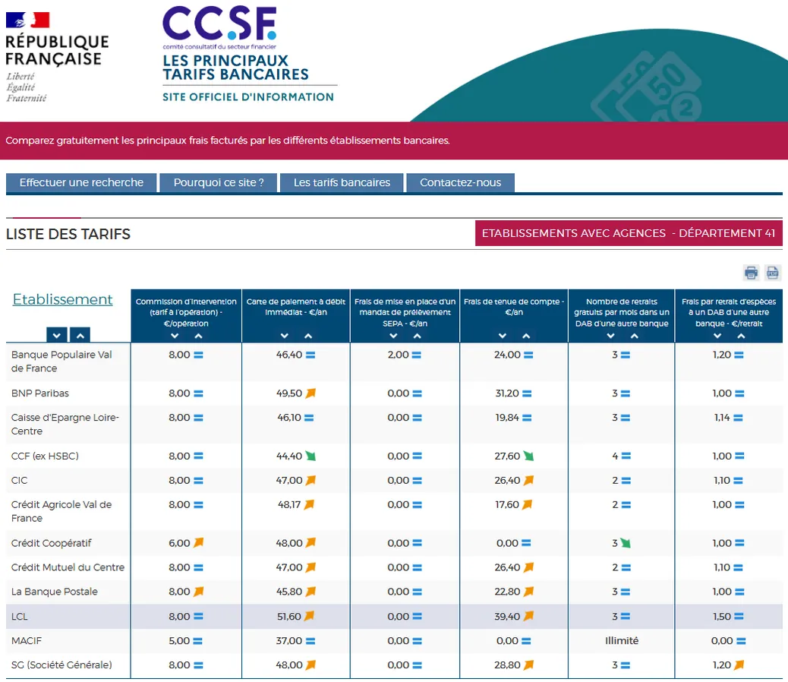Click LCL withdrawal fee value 1,50
Viewport: 788px width, 682px height.
pyautogui.click(x=722, y=616)
